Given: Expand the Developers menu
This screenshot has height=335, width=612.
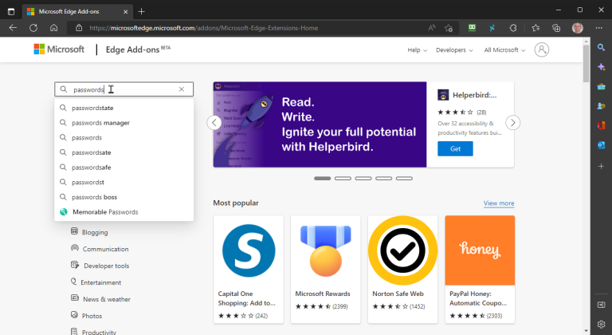Looking at the screenshot, I should [x=454, y=50].
